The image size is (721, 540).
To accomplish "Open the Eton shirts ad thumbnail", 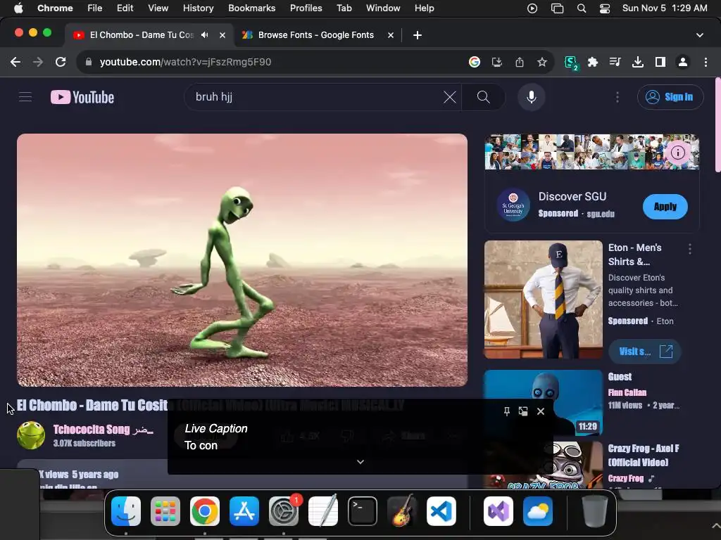I will [543, 300].
